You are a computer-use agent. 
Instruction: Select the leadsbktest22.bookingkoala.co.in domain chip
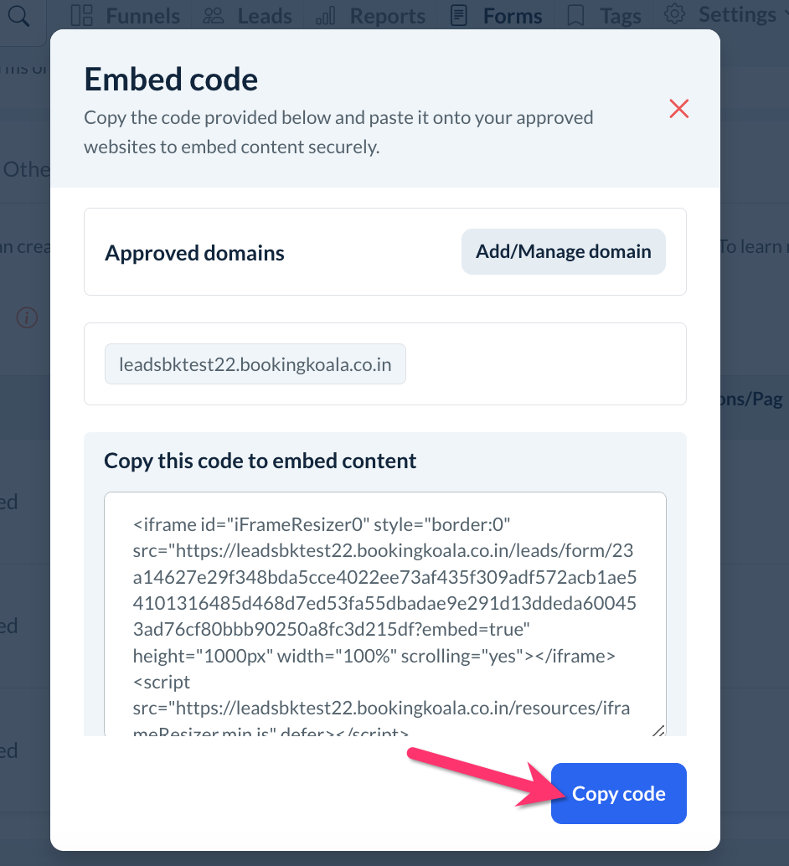(x=255, y=364)
